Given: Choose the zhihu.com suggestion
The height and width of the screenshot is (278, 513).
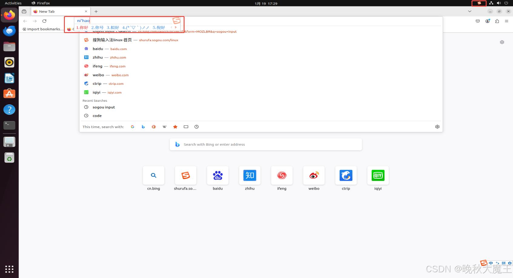Looking at the screenshot, I should point(261,57).
